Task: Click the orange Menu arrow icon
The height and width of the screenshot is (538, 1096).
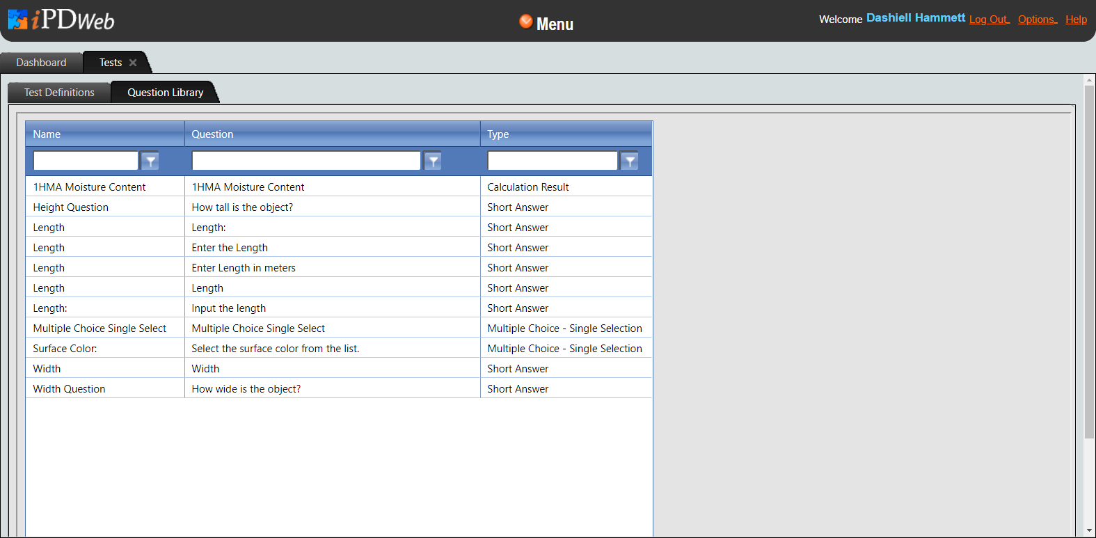Action: pos(525,22)
